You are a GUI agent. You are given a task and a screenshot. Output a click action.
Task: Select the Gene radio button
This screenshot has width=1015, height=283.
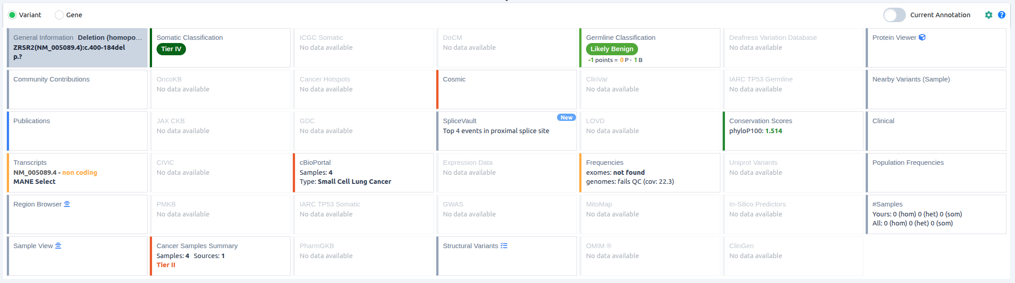tap(59, 15)
